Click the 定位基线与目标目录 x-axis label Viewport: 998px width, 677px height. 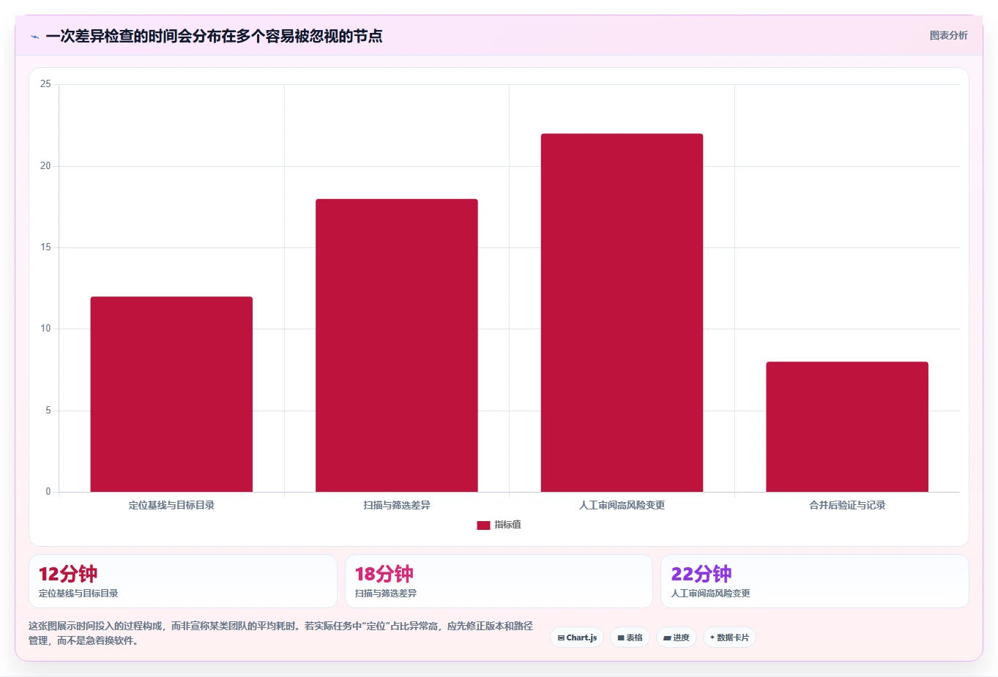[x=171, y=505]
